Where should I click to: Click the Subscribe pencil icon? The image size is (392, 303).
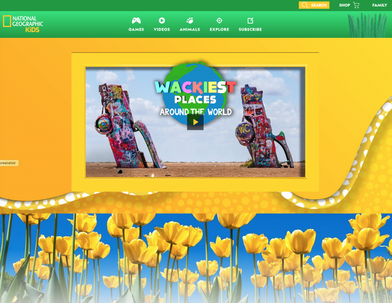[250, 21]
